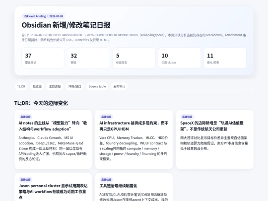Viewport: 268px width, 201px height.
Task: Open the 概览图 navigation pill
Action: 37,86
